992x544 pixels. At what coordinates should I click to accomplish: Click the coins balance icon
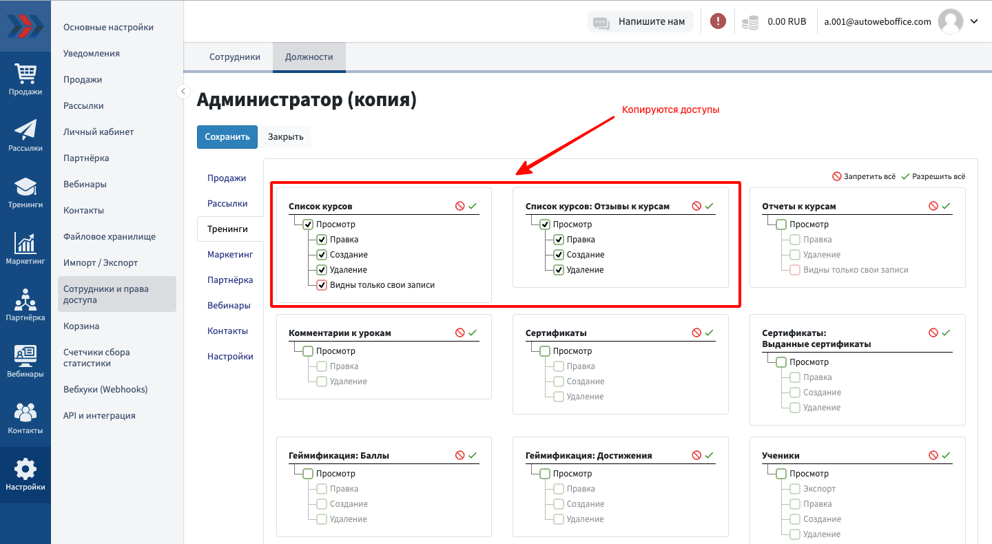click(750, 22)
